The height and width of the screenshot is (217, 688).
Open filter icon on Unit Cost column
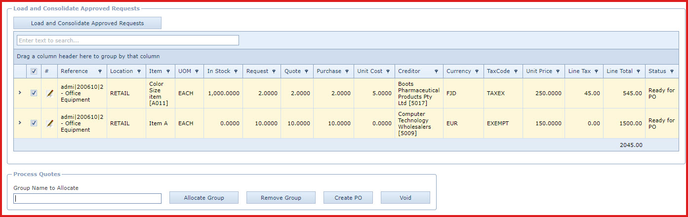[x=388, y=72]
